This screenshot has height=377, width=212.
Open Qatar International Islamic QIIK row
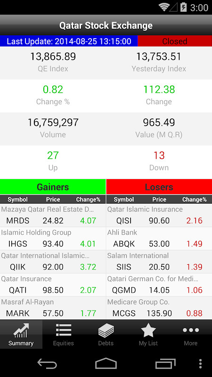pyautogui.click(x=53, y=262)
